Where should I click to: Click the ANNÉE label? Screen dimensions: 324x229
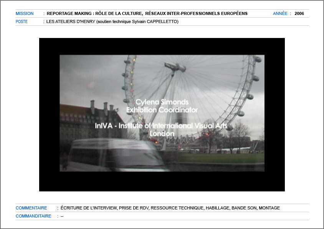click(x=280, y=13)
